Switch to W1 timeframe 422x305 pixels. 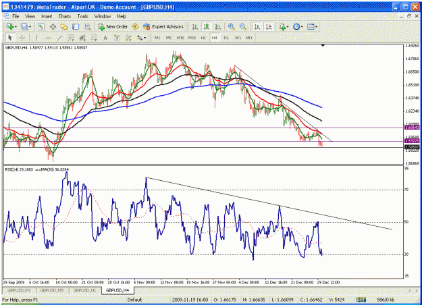pos(238,38)
